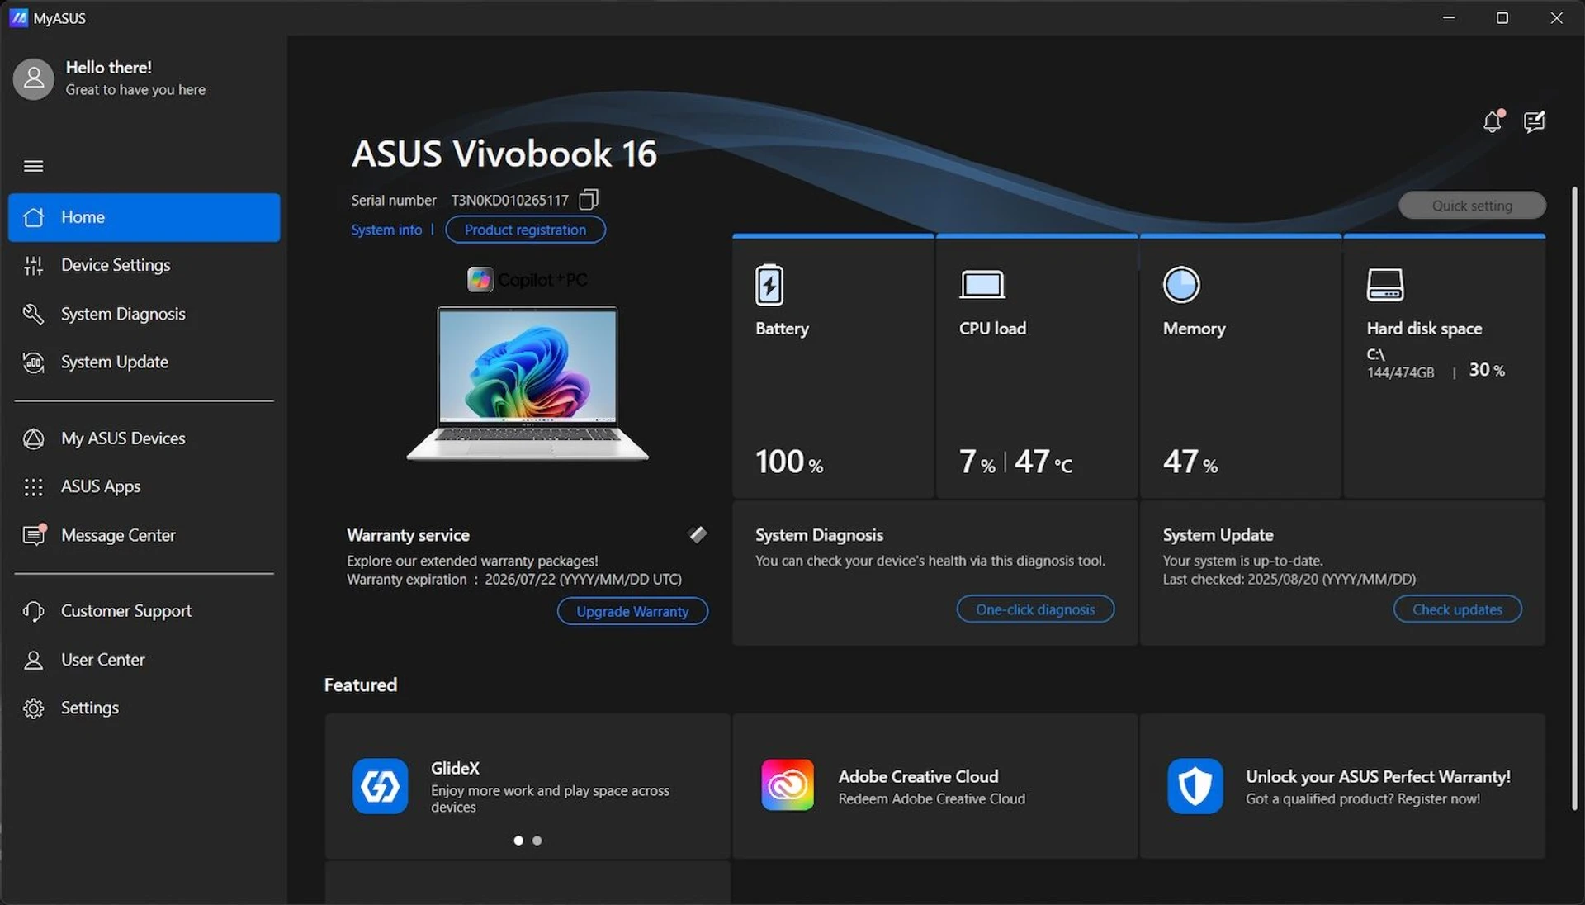
Task: Open the feedback icon
Action: 1535,121
